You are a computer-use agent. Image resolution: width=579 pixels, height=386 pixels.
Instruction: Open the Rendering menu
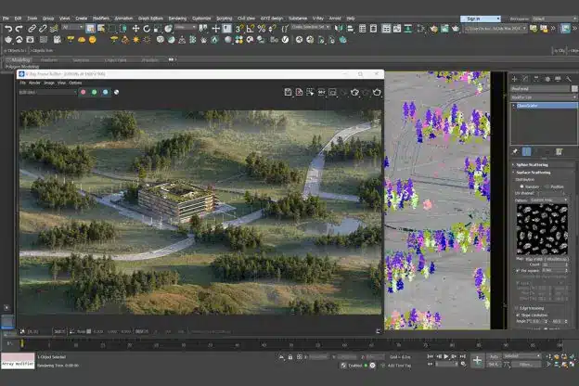(x=177, y=19)
